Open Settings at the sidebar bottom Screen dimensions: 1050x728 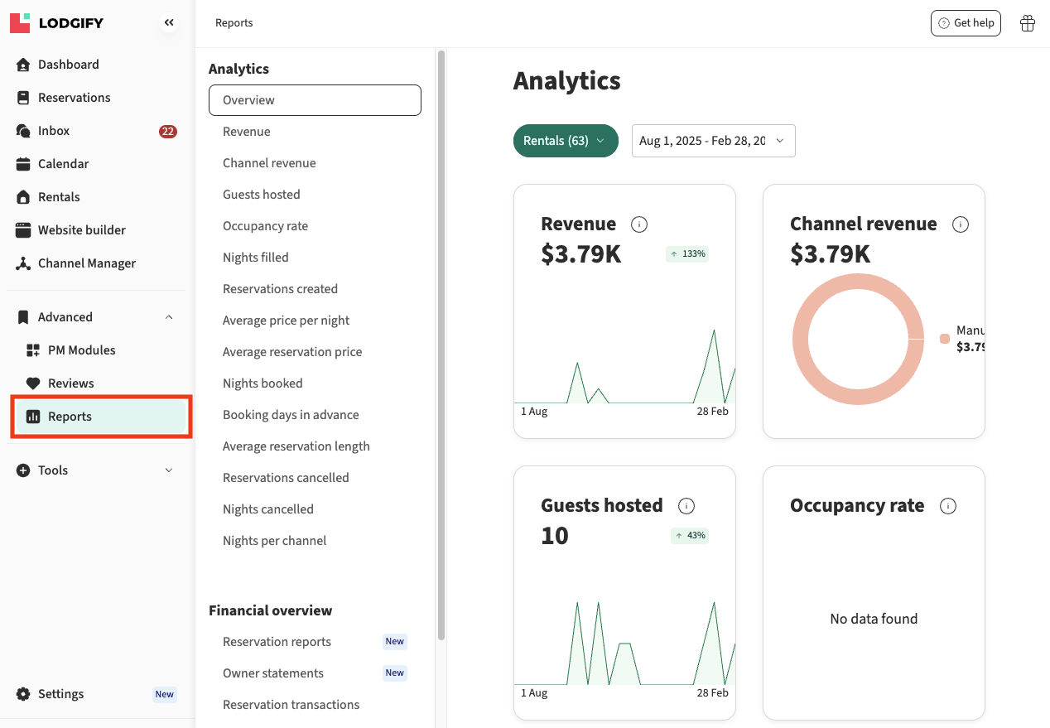click(x=60, y=694)
